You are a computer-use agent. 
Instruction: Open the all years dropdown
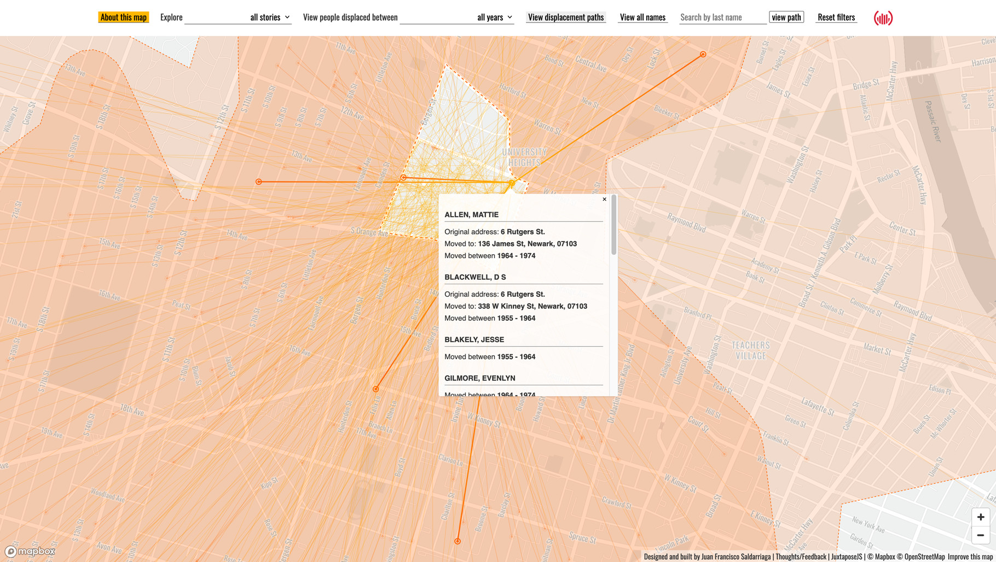(x=457, y=17)
